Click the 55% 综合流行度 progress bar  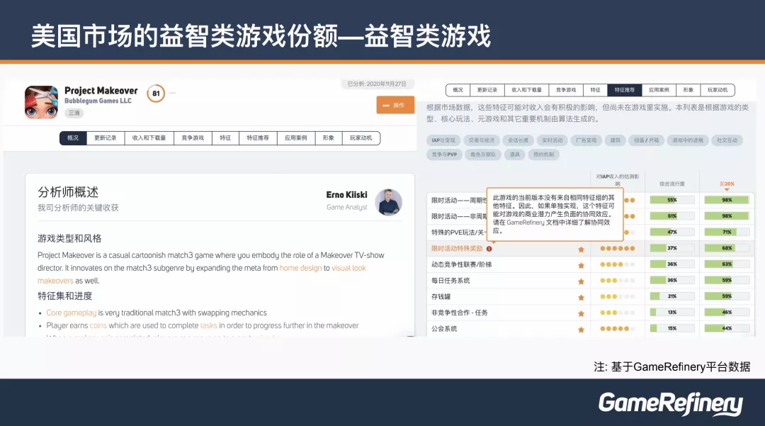[x=671, y=200]
